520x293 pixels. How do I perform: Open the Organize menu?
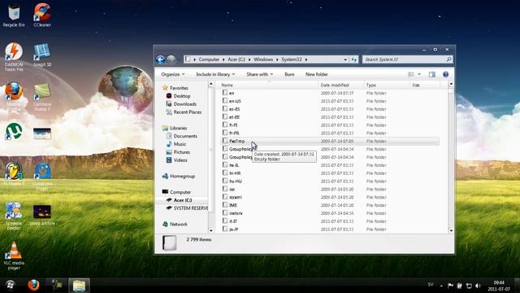[x=173, y=74]
